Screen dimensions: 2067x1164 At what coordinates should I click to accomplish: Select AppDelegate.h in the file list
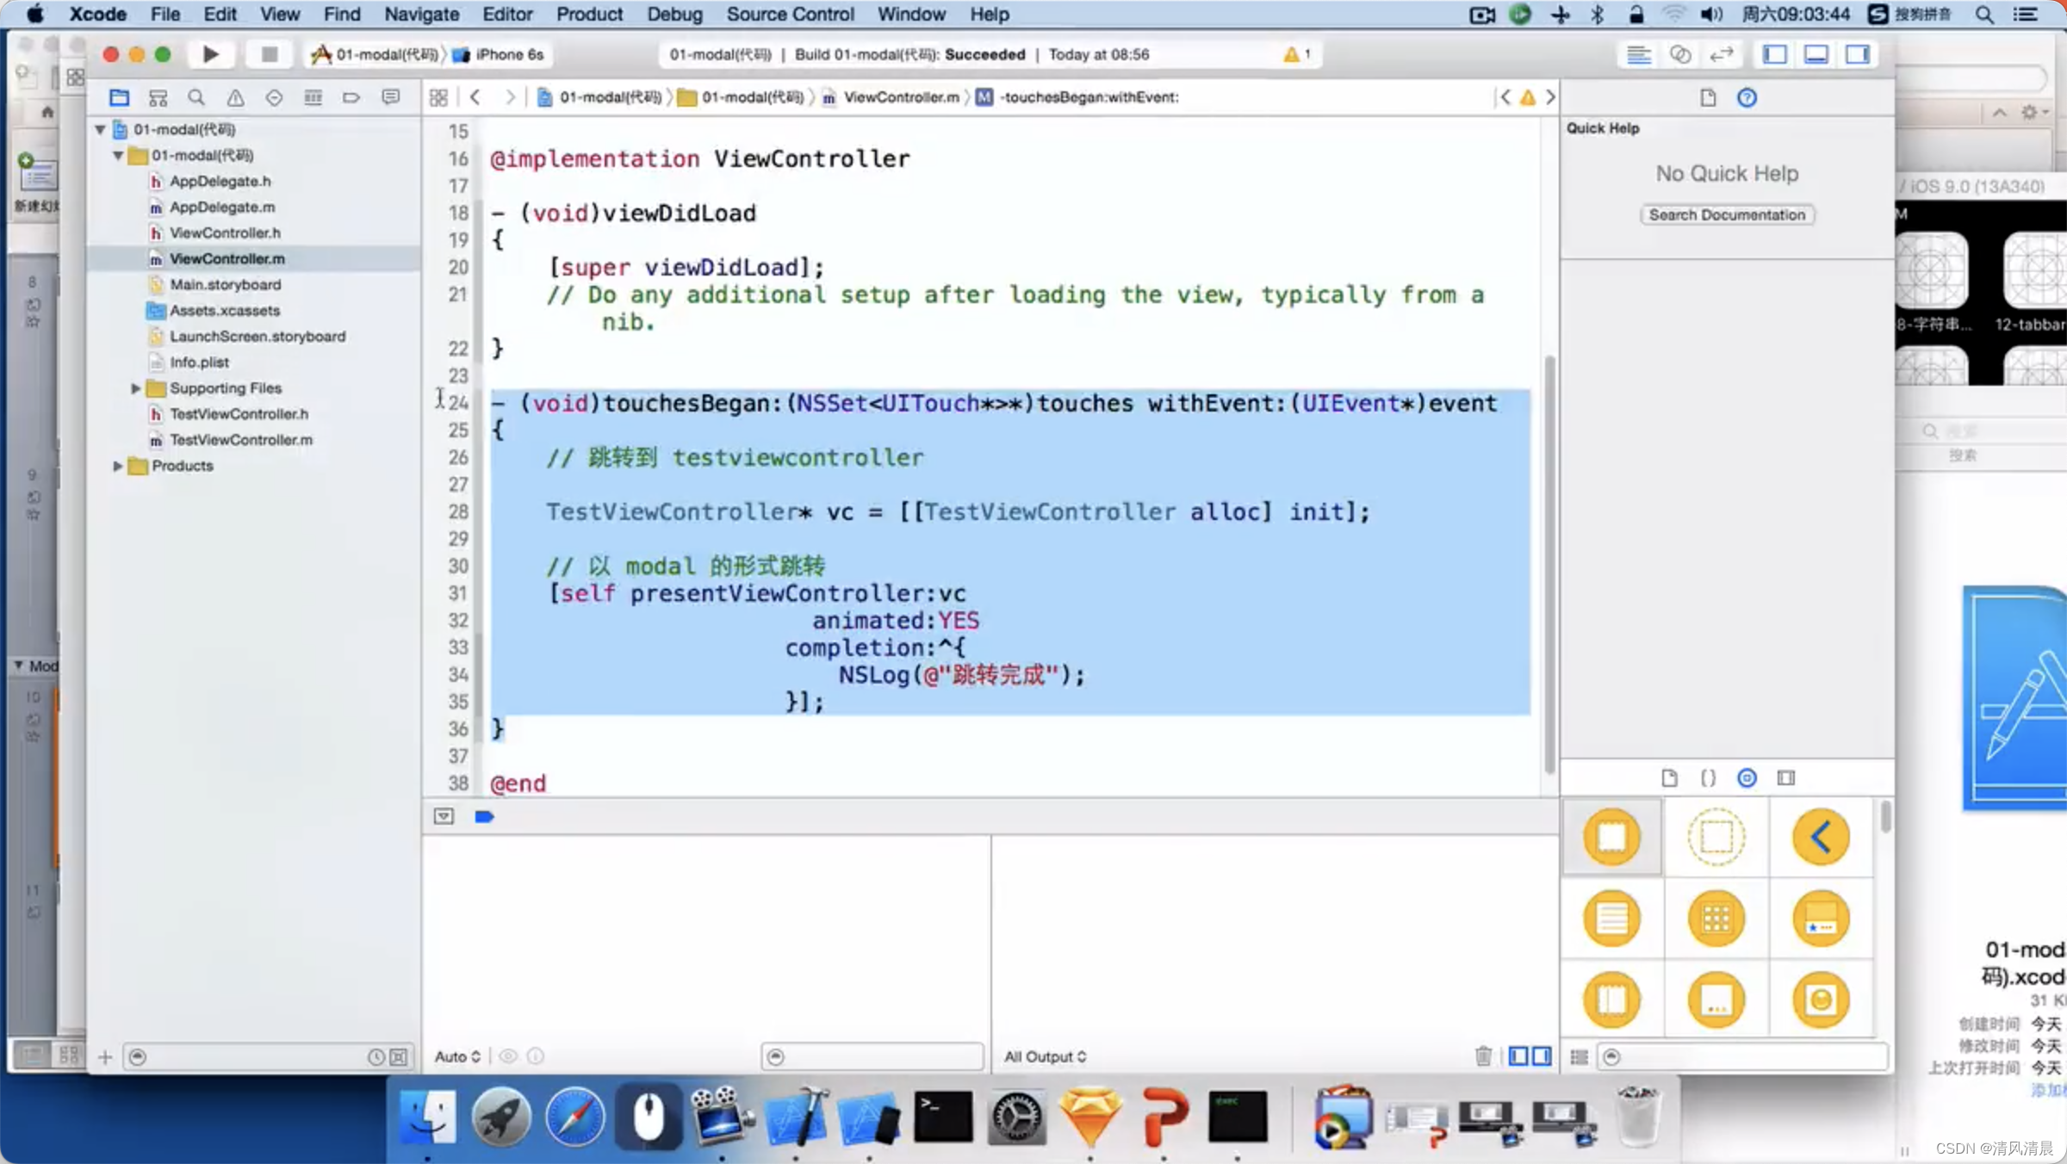tap(220, 182)
